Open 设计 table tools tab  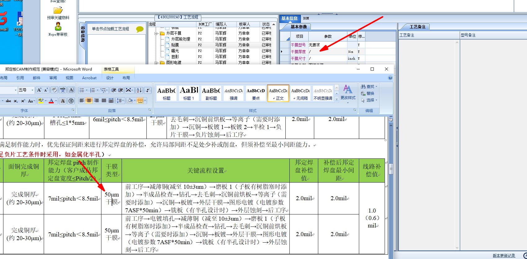(110, 78)
